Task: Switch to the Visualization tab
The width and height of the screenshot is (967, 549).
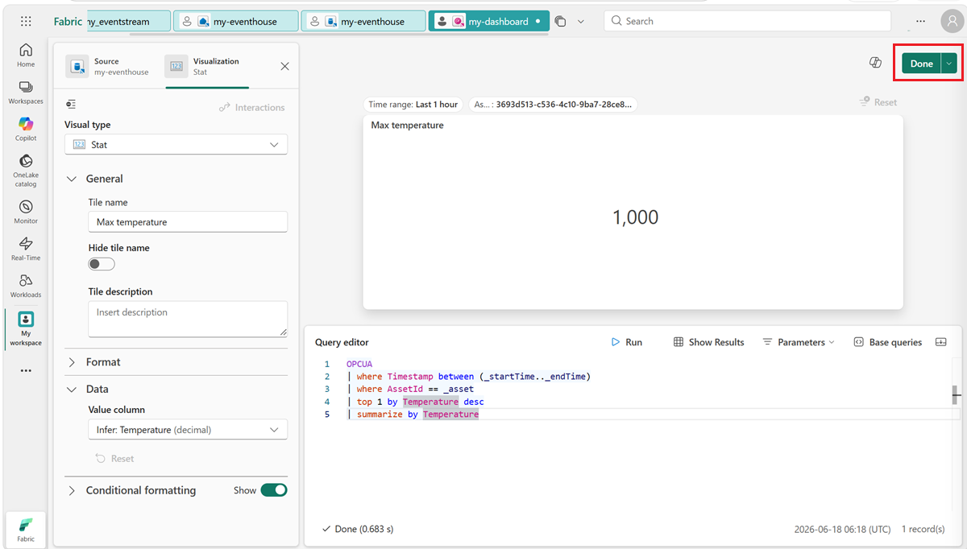Action: tap(206, 66)
